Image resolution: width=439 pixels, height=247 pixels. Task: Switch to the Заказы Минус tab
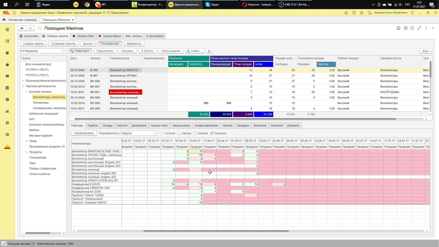tap(110, 36)
